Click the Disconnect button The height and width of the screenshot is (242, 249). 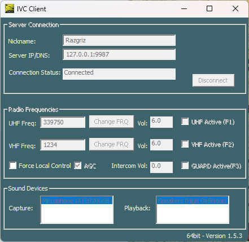click(213, 80)
